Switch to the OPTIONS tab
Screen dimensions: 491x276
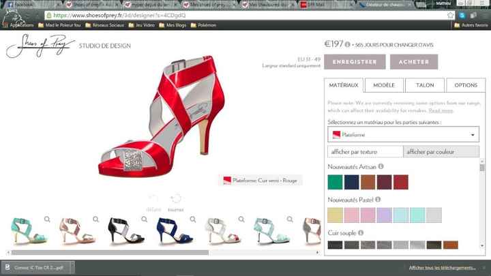pos(466,85)
